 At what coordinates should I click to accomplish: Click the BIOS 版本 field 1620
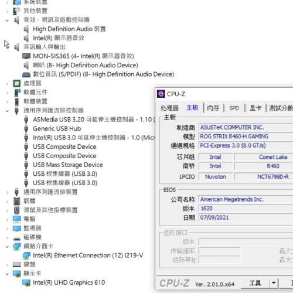[x=246, y=209]
